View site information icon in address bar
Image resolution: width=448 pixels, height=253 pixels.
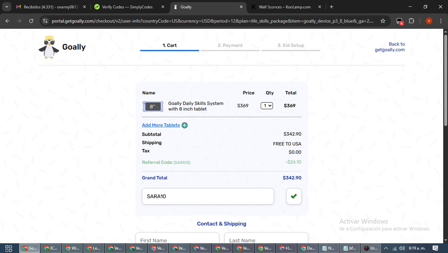45,21
